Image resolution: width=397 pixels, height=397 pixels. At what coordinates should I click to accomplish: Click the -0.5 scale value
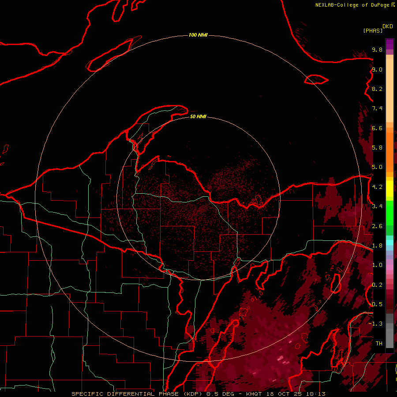coord(375,304)
